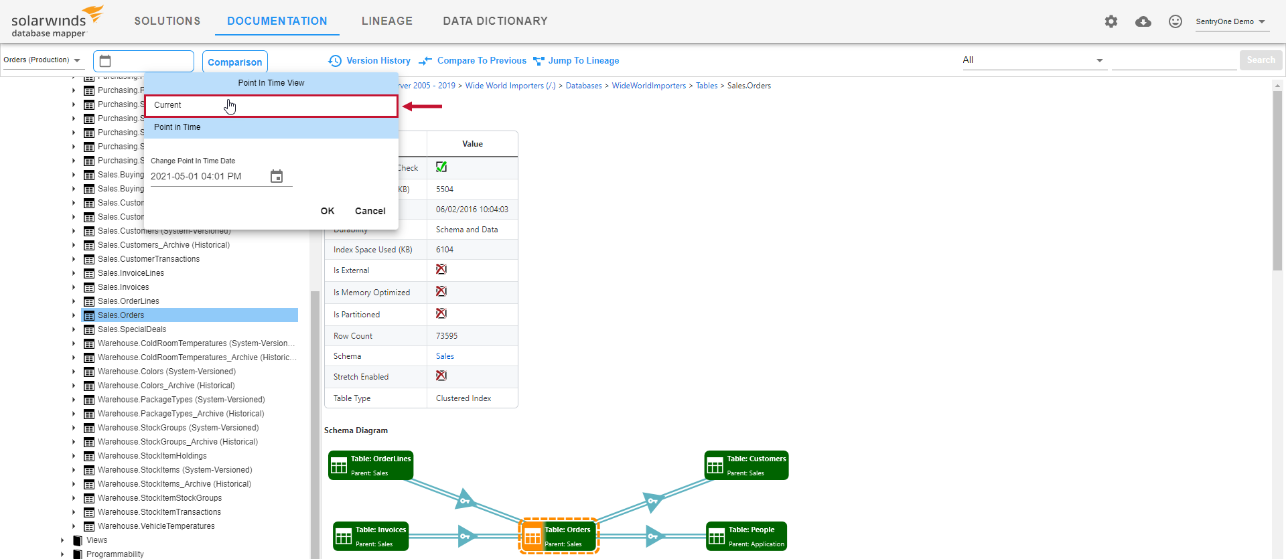Click key icon between Orders and People
The height and width of the screenshot is (559, 1286).
[x=654, y=536]
